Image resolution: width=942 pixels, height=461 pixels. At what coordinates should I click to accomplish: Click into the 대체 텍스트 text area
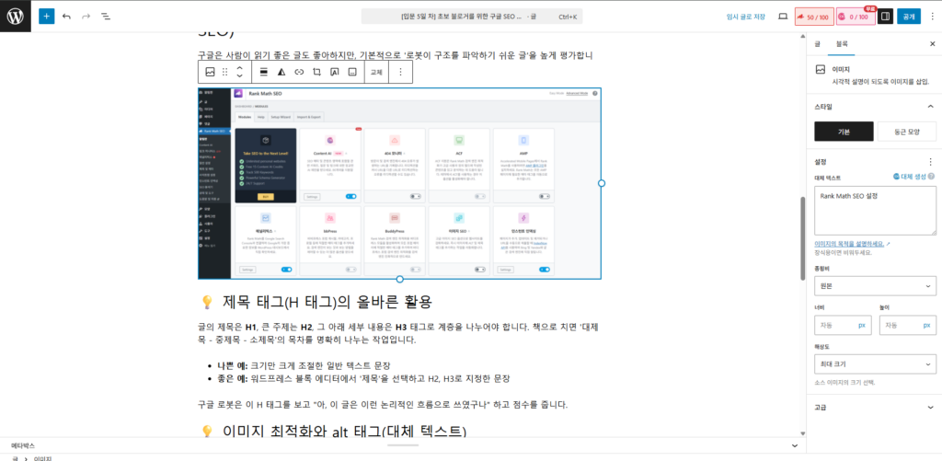tap(876, 211)
